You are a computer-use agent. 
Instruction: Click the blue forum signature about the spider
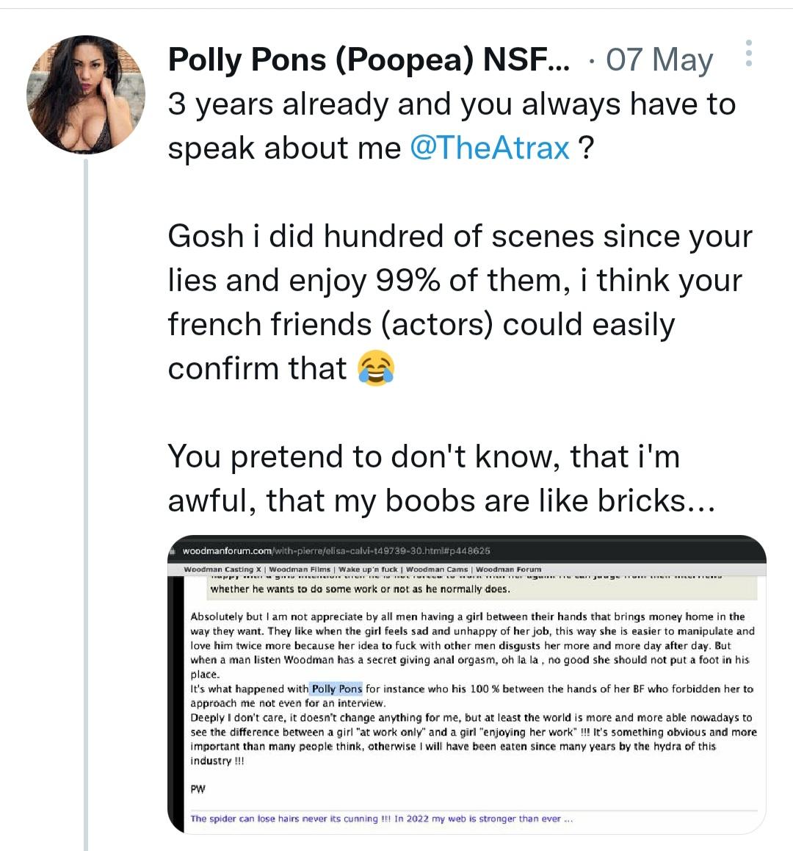[x=381, y=819]
